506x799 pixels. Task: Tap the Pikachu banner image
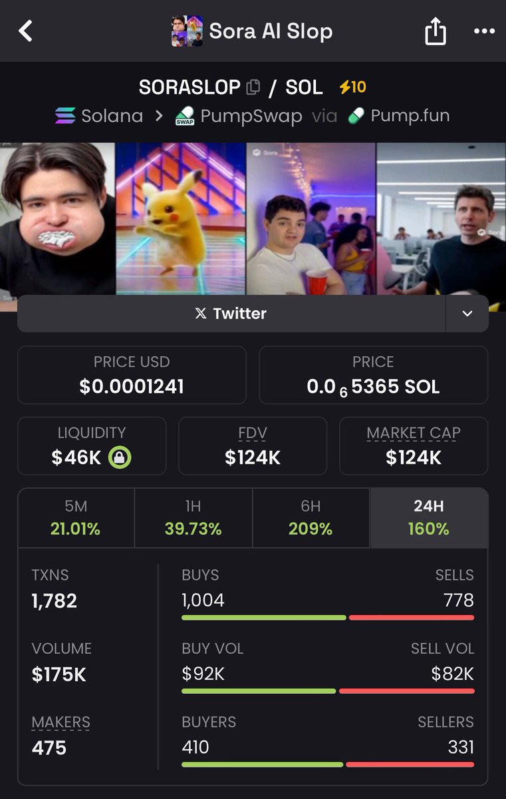pos(181,218)
